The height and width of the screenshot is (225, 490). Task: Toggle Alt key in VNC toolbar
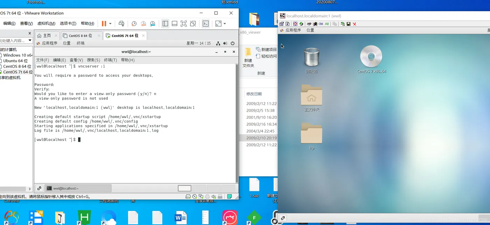click(327, 24)
